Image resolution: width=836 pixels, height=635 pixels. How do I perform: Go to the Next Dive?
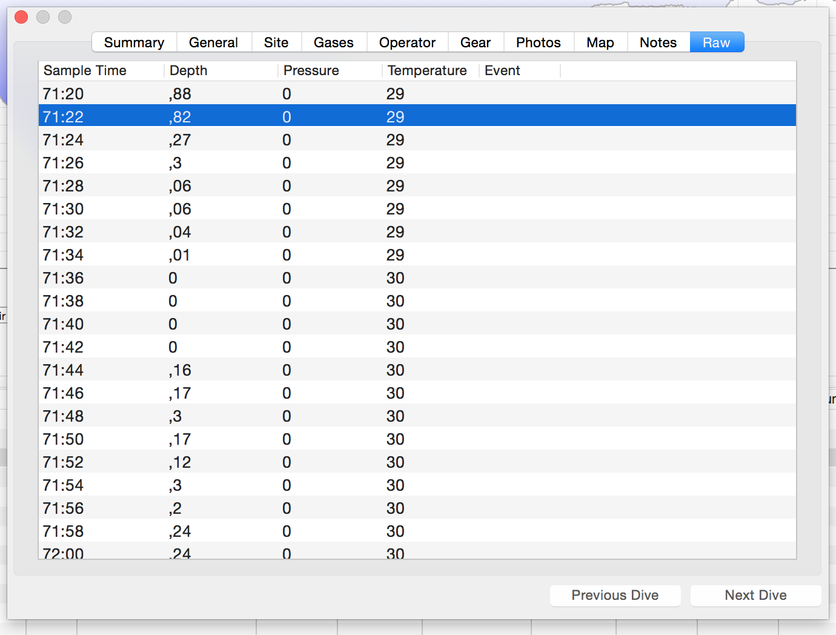coord(755,595)
